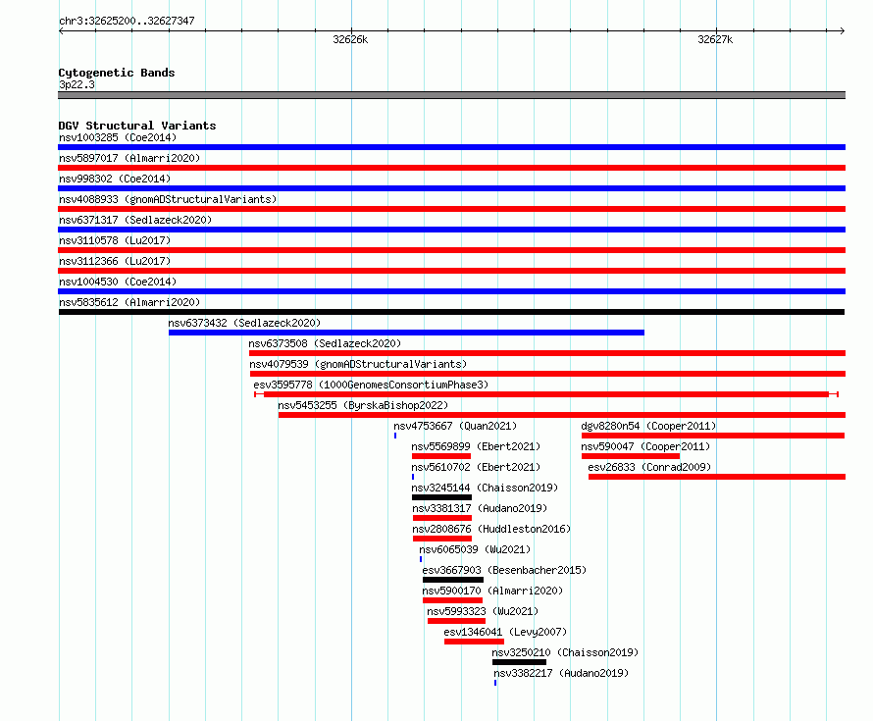This screenshot has width=873, height=721.
Task: Click the nsv6371317 (Sedlazeck2020) label
Action: point(135,220)
